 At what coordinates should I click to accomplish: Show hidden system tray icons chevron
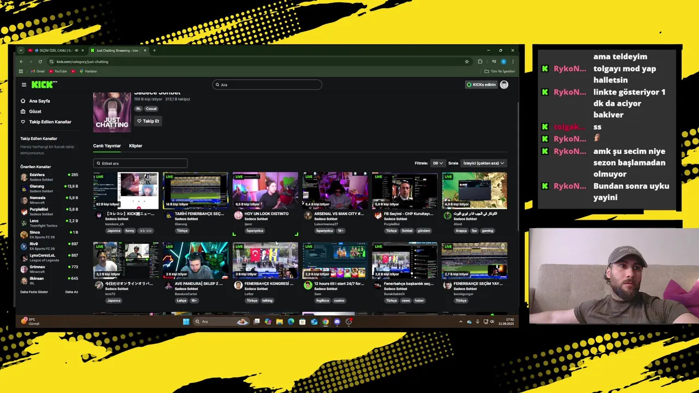tap(461, 321)
